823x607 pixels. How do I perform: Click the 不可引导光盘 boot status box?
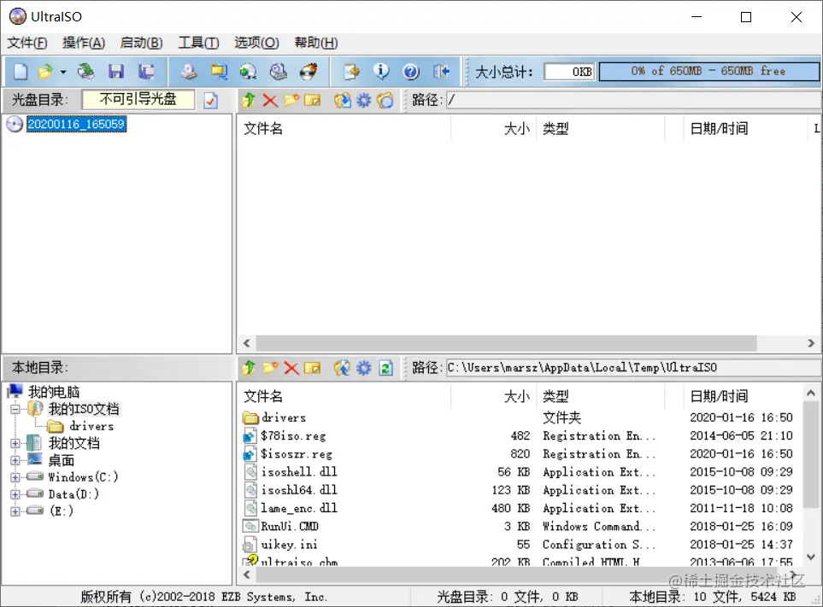click(x=138, y=100)
